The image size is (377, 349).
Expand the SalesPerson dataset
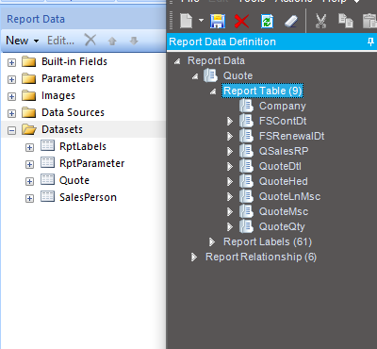click(x=29, y=198)
